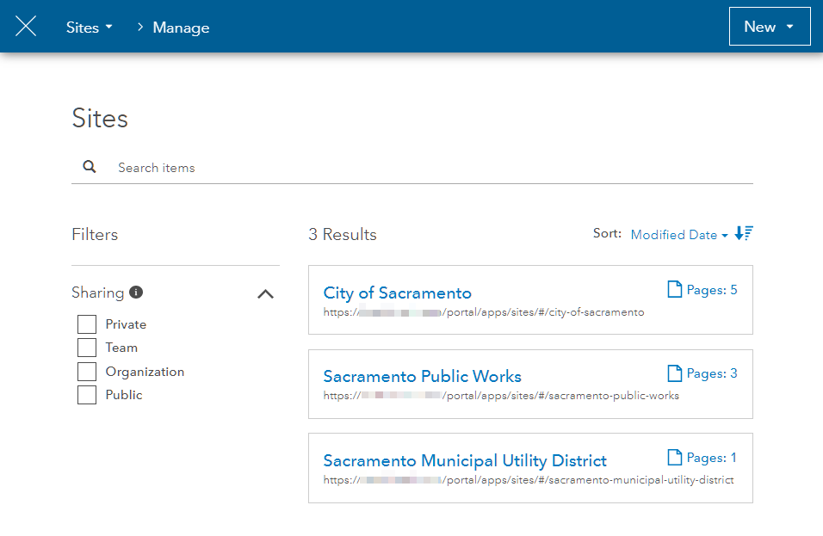Click the page icon for Municipal Utility District

pos(674,458)
